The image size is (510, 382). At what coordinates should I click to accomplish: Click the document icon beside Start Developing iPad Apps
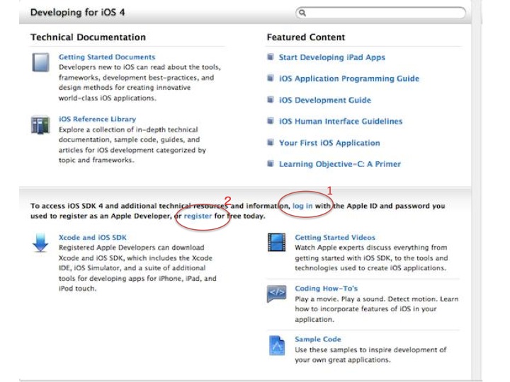pyautogui.click(x=271, y=57)
